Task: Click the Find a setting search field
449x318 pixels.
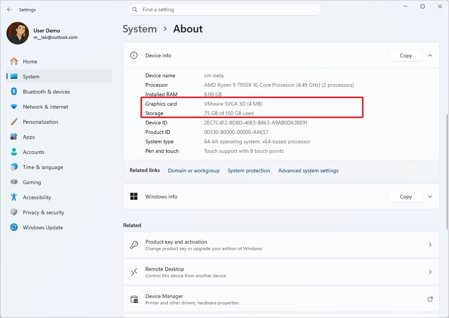Action: 225,9
